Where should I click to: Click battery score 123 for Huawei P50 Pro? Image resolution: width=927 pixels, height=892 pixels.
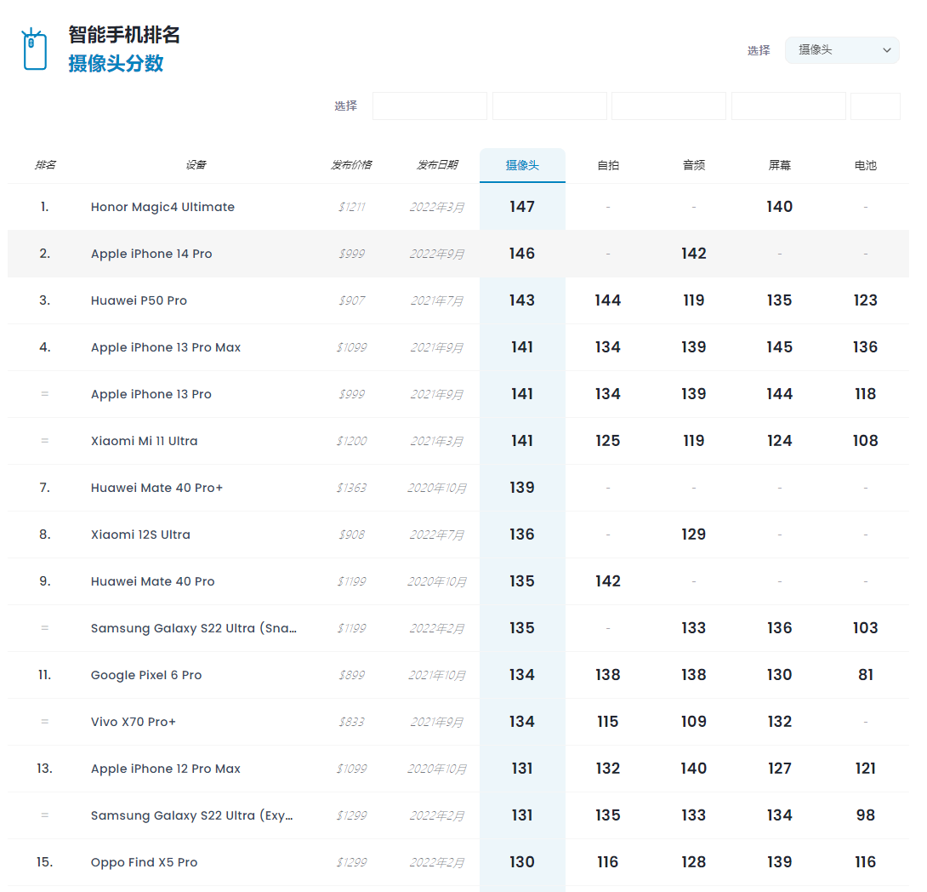click(866, 300)
